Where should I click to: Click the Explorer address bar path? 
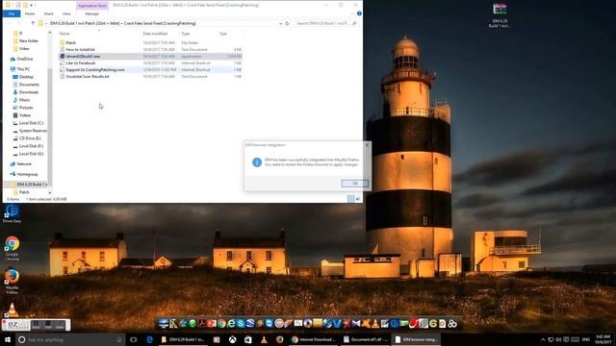(x=122, y=23)
